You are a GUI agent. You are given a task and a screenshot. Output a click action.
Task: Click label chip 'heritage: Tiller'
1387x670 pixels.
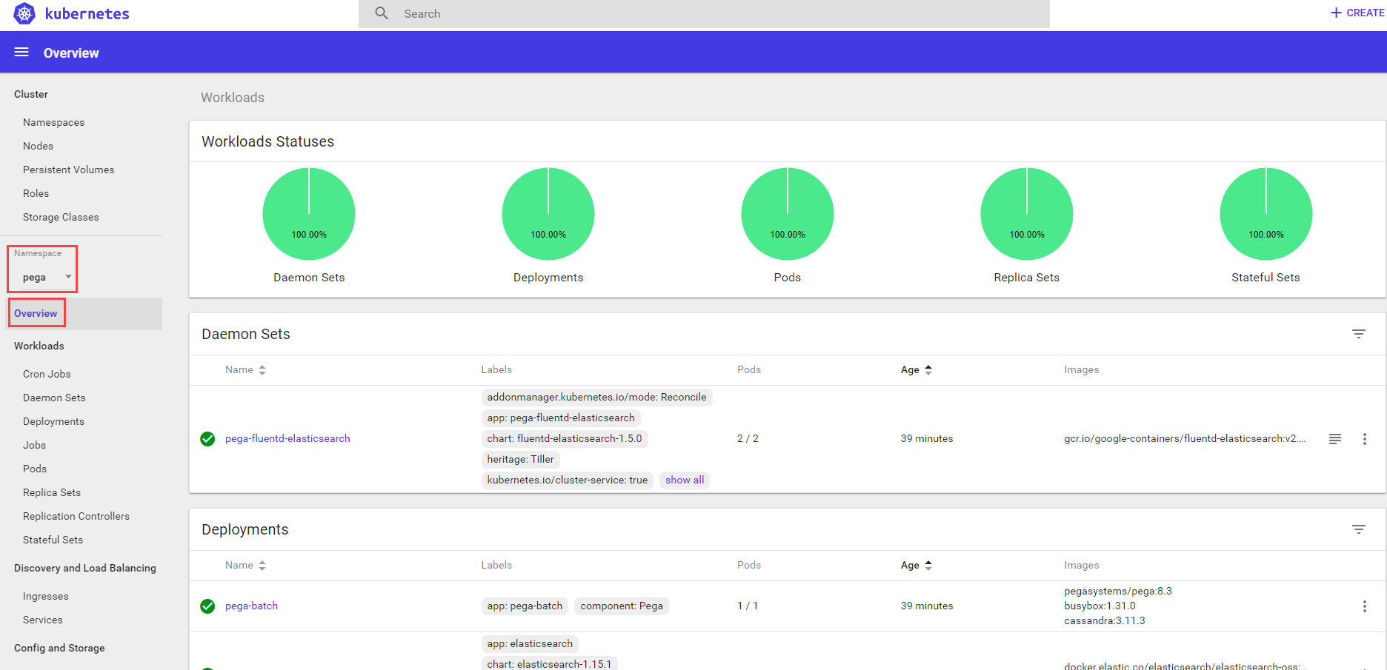pyautogui.click(x=520, y=459)
